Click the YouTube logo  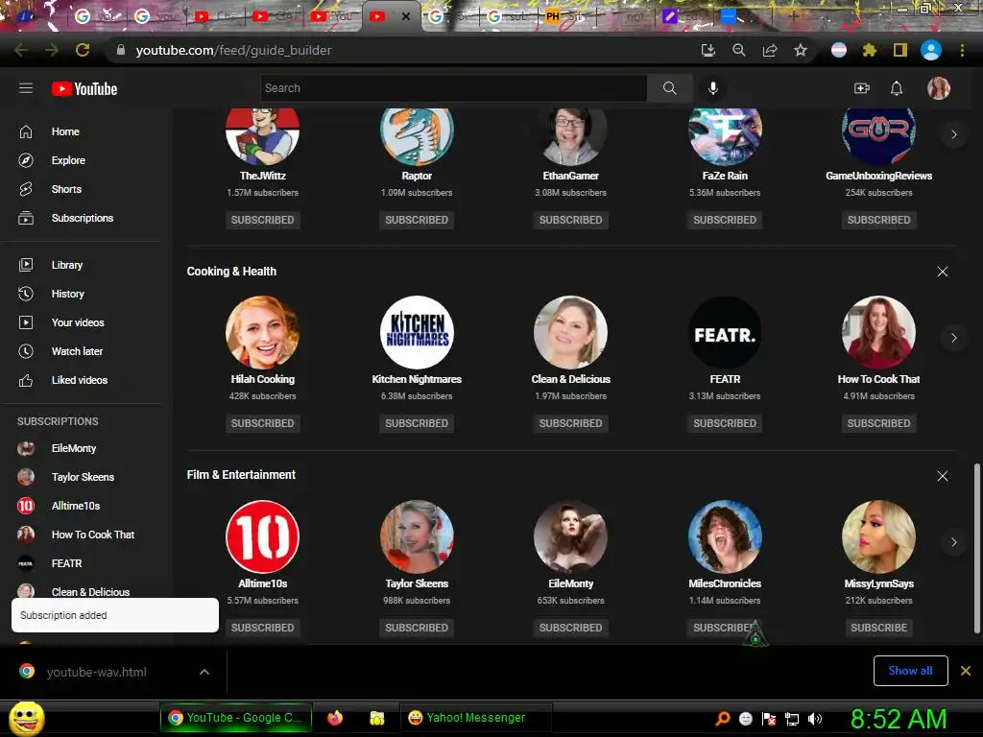[x=84, y=89]
